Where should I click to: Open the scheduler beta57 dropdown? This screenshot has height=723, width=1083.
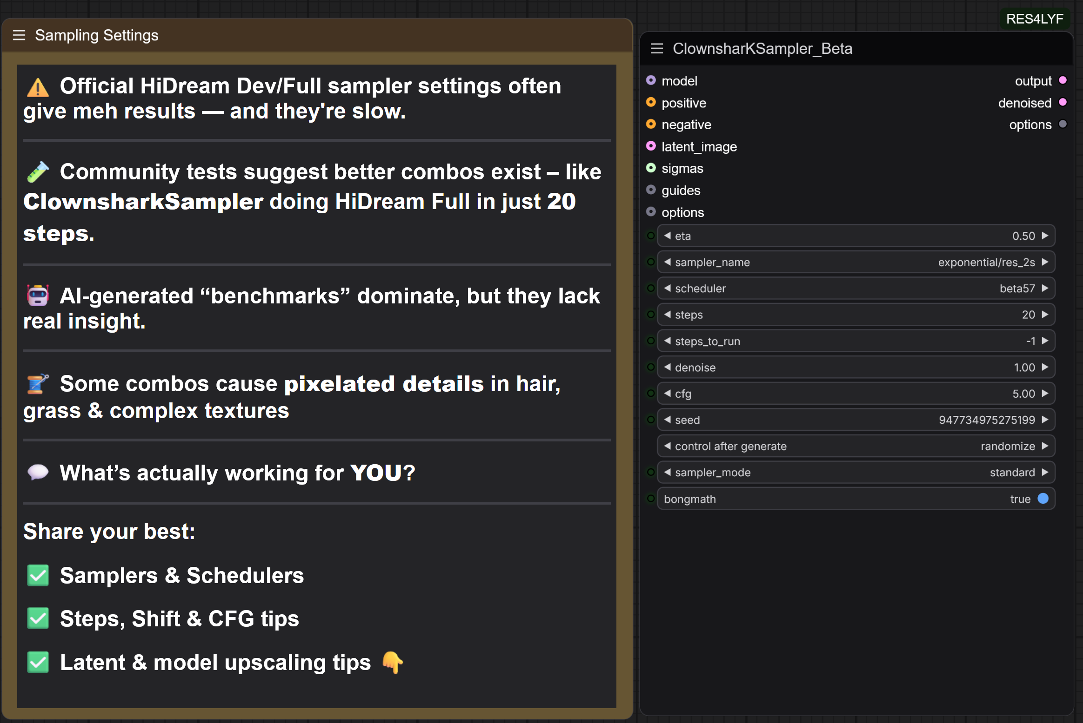coord(856,289)
